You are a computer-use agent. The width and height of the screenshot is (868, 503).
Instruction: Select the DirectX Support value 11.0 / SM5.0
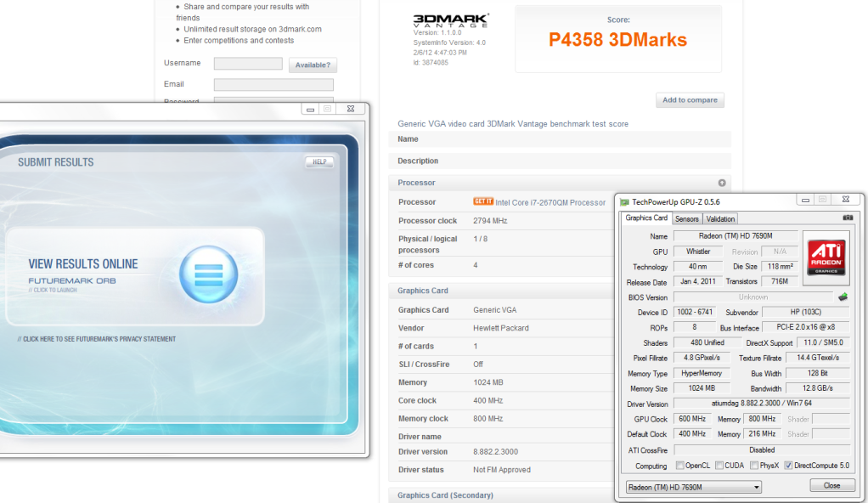(823, 342)
